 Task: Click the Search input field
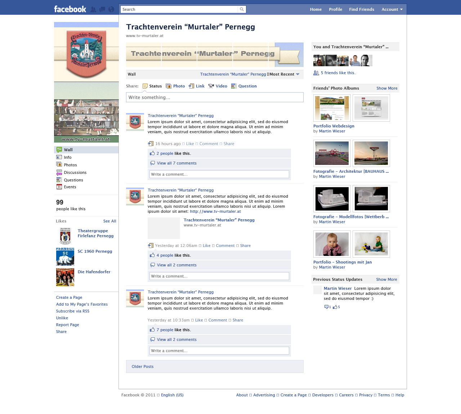[179, 9]
